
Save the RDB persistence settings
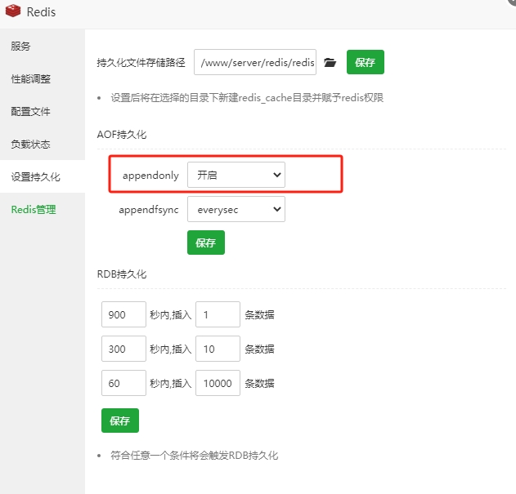coord(120,421)
